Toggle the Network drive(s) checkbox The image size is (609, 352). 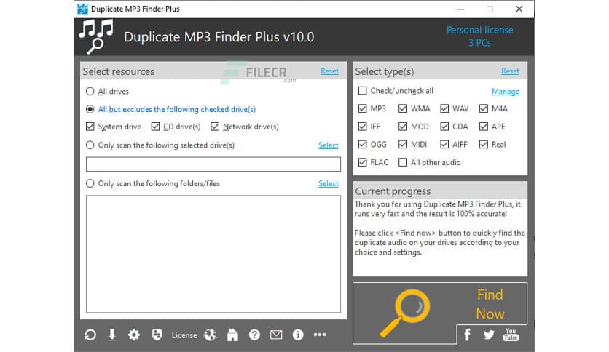(x=215, y=127)
